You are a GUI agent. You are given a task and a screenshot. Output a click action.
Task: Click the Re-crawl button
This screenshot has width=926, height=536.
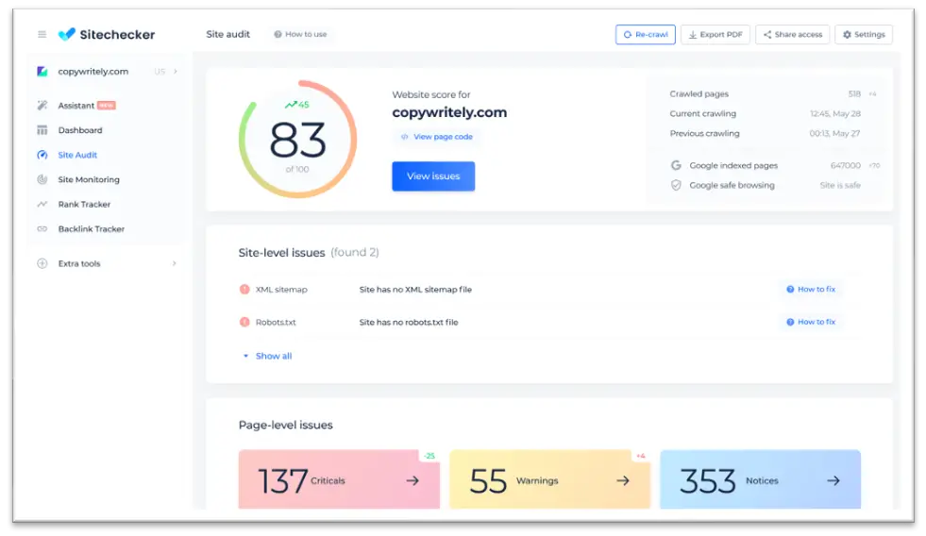[646, 34]
